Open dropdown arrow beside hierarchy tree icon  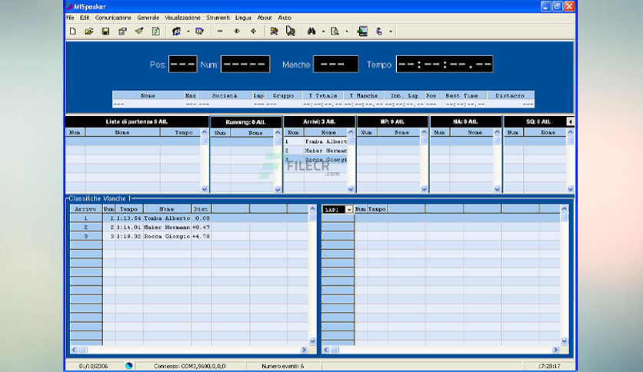[x=391, y=32]
